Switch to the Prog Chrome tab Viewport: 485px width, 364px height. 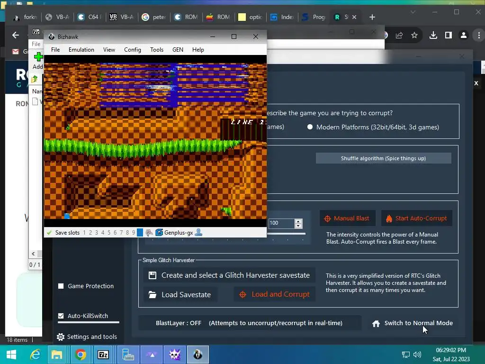314,17
